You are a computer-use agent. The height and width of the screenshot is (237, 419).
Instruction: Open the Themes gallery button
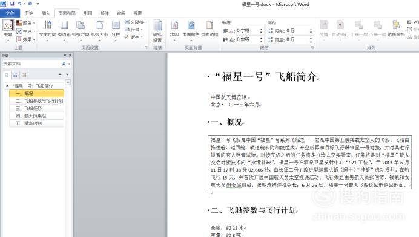8,30
